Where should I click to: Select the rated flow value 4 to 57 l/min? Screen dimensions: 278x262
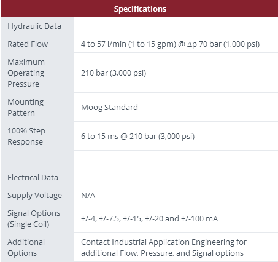170,44
